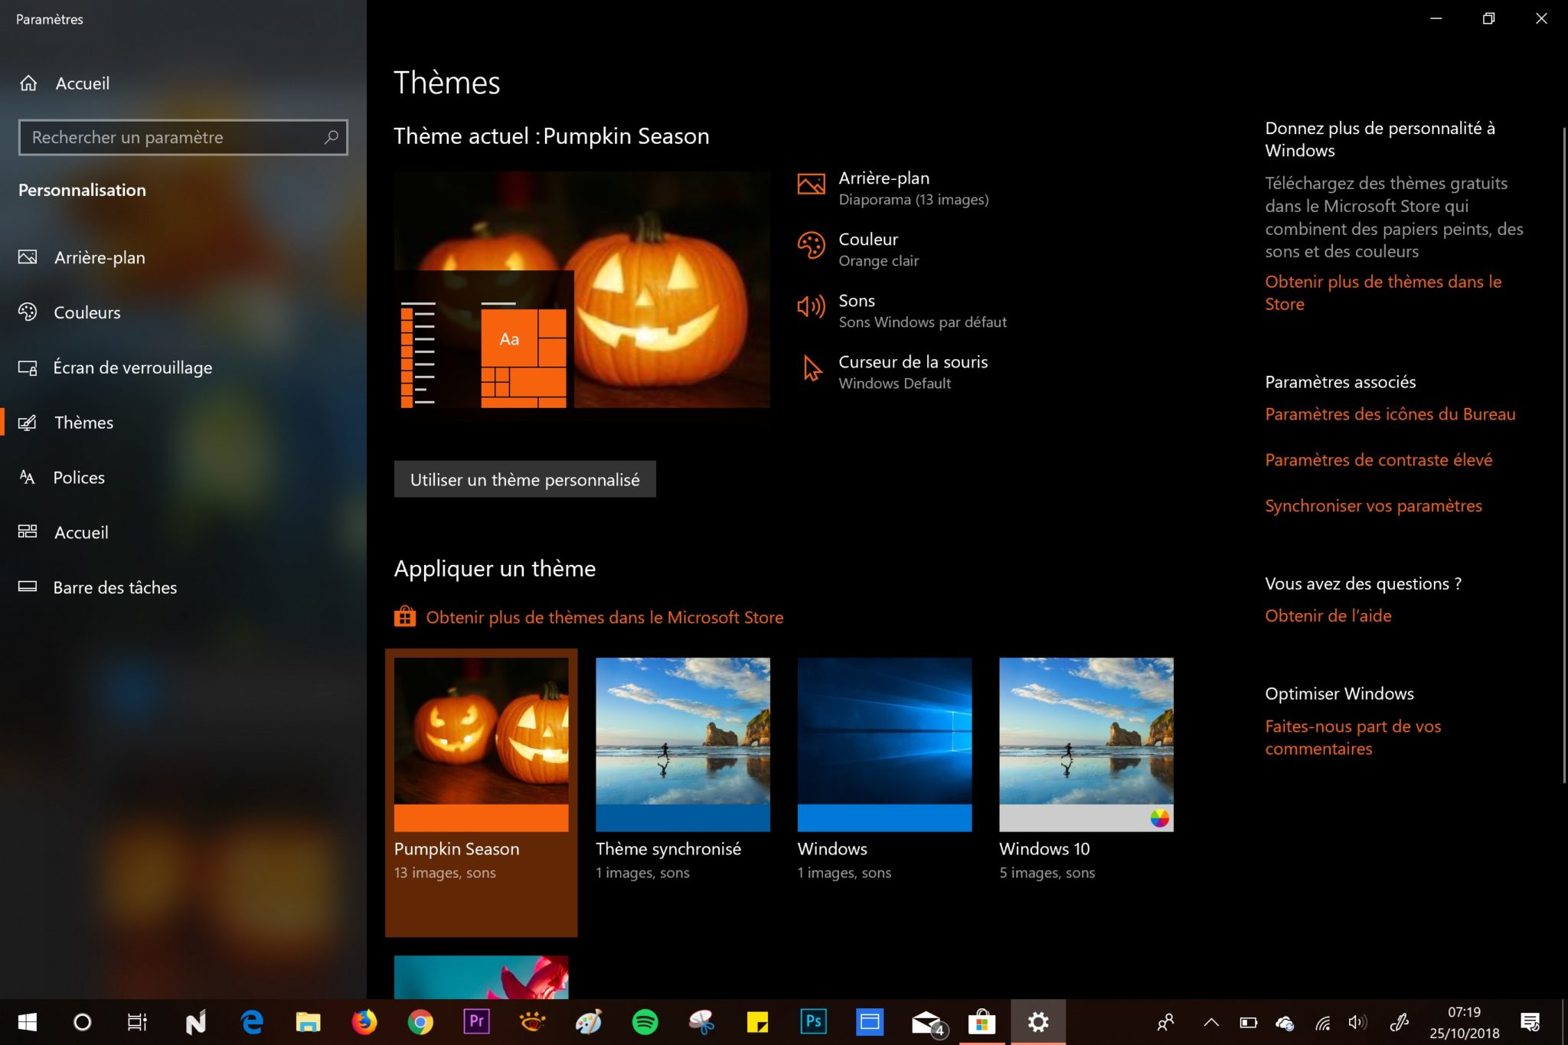Open Synchroniser vos paramètres link
Viewport: 1568px width, 1045px height.
click(1373, 506)
